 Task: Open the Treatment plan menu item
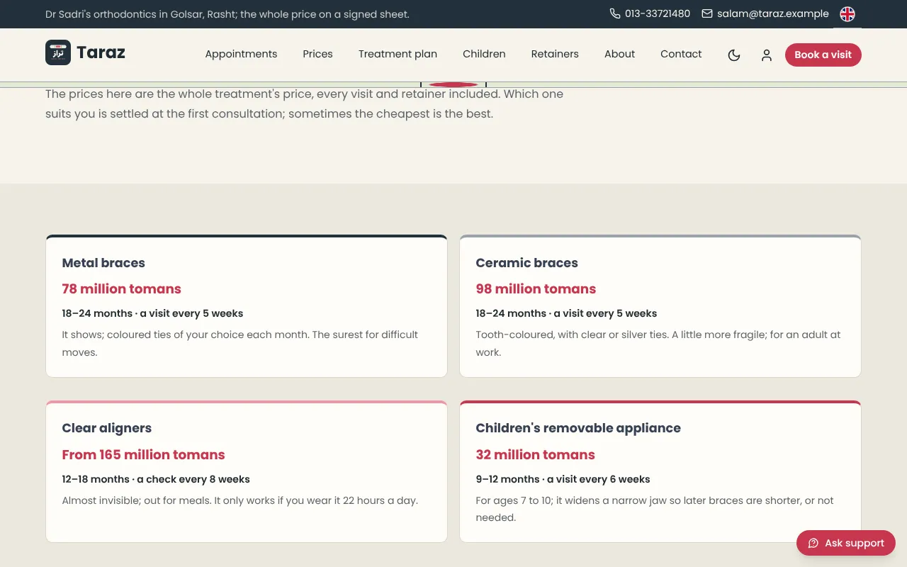[x=398, y=54]
